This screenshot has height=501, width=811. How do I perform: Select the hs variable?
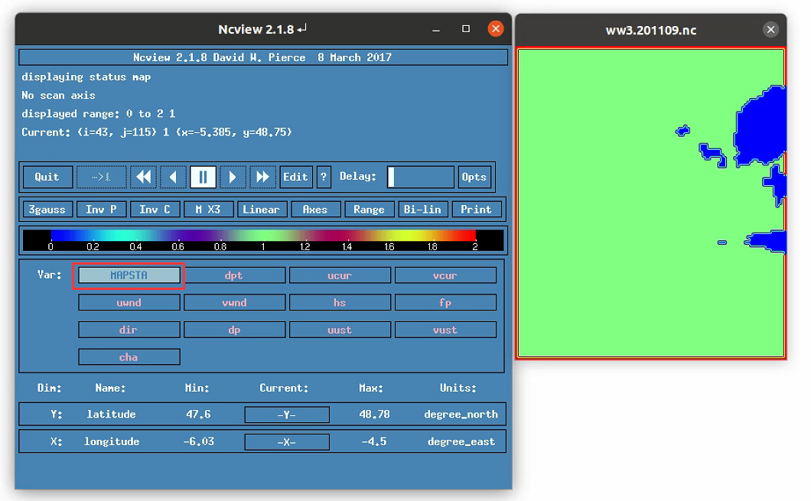point(340,302)
